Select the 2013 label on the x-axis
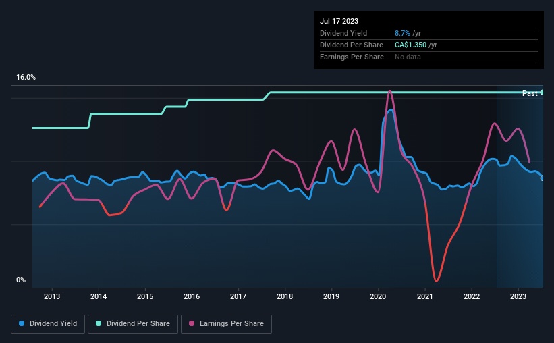The width and height of the screenshot is (554, 343). [52, 296]
